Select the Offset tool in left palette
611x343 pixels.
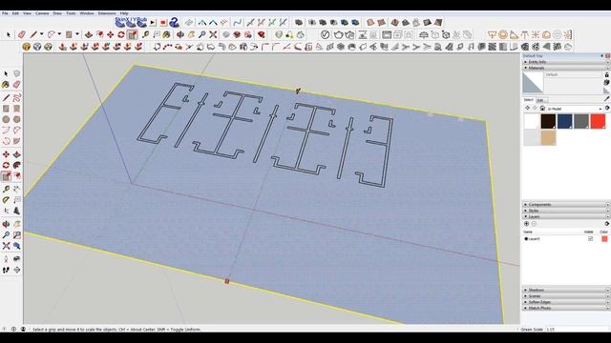[17, 176]
